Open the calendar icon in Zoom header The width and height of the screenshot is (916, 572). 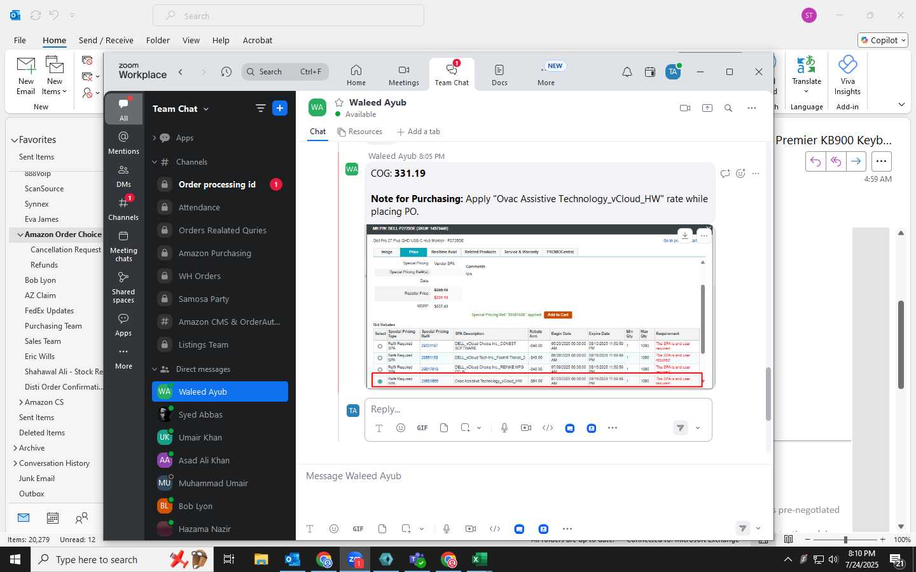(649, 72)
